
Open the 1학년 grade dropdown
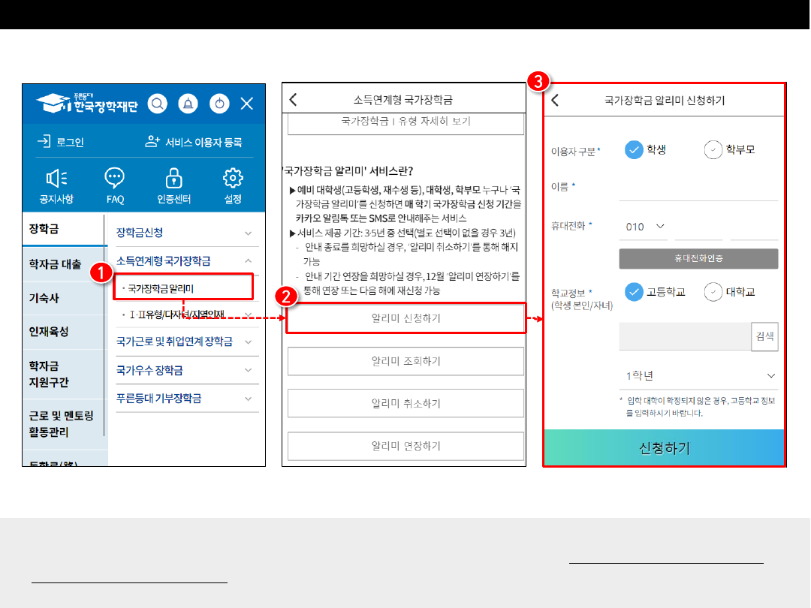click(x=700, y=375)
